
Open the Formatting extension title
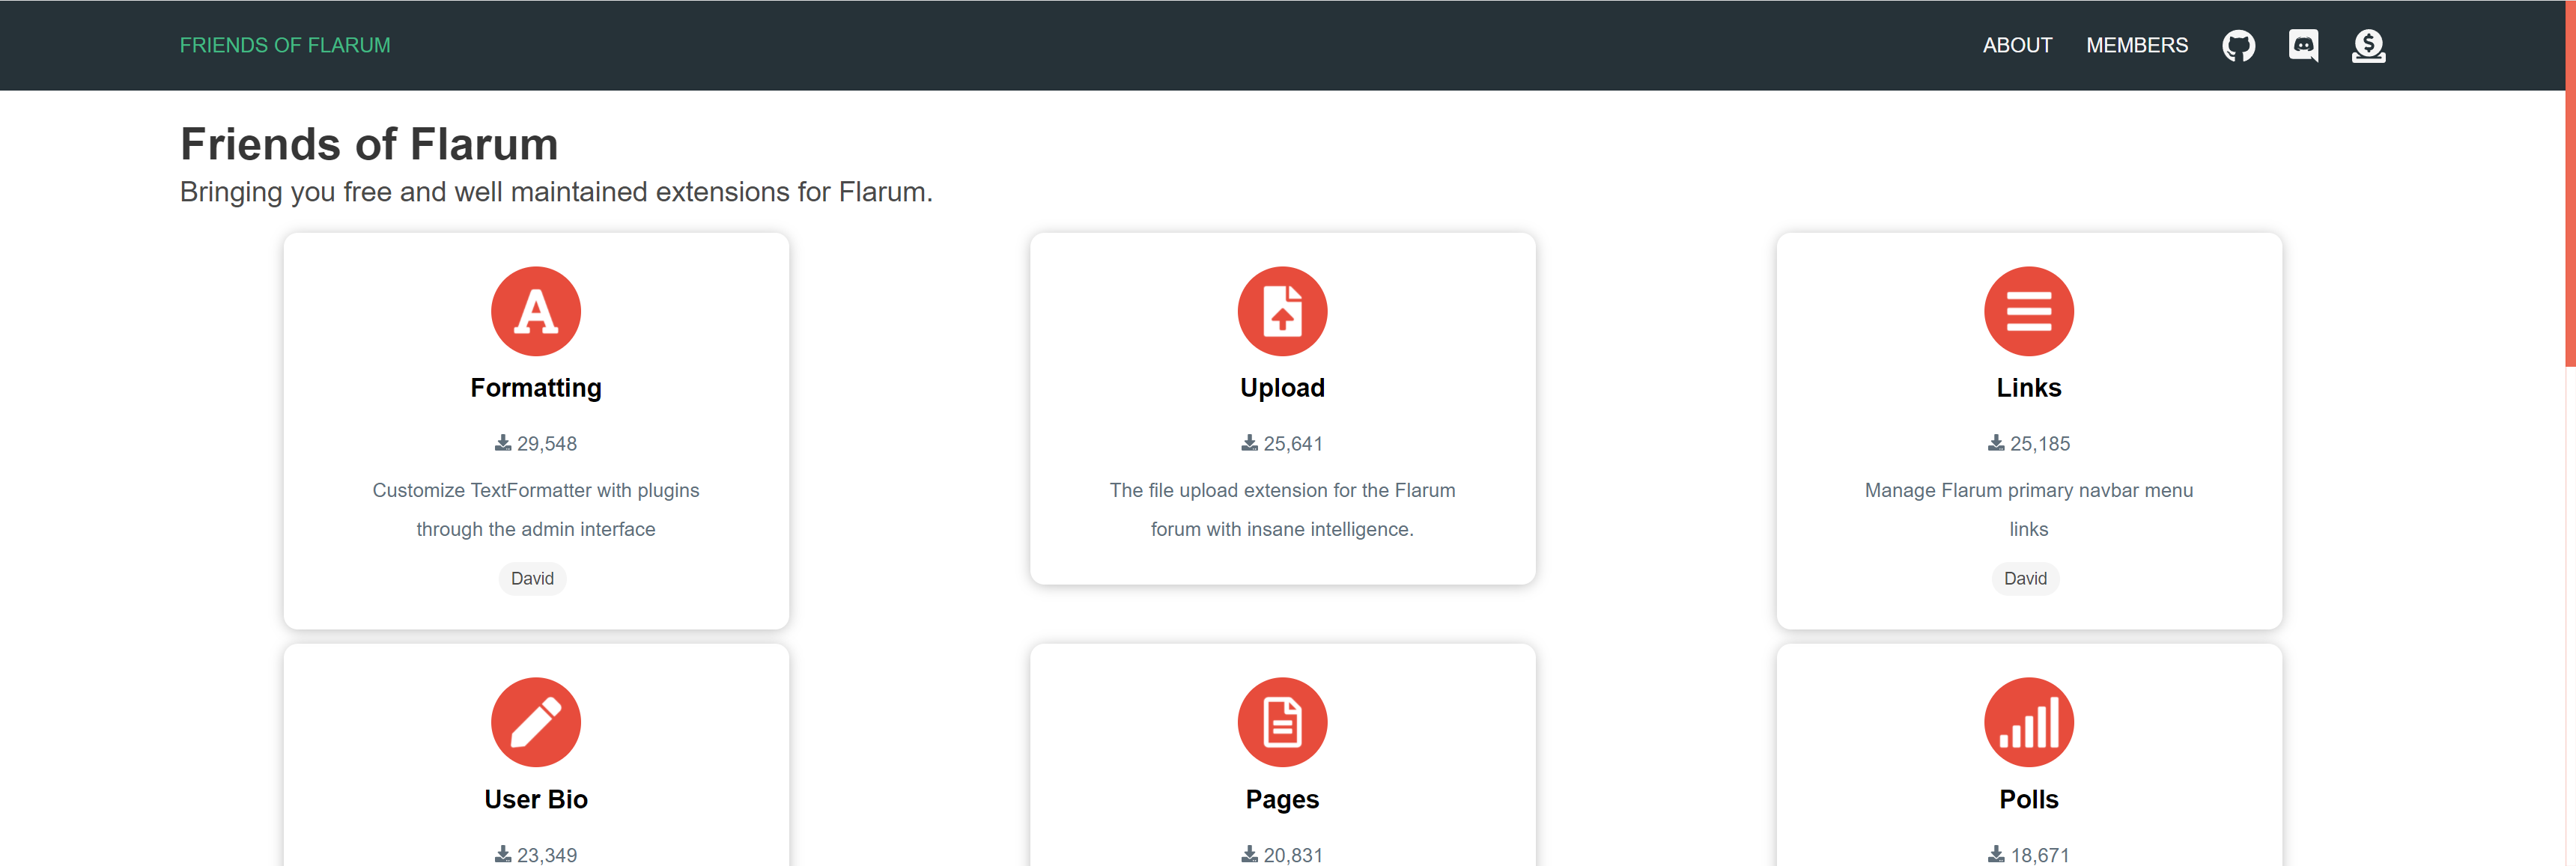click(x=536, y=388)
